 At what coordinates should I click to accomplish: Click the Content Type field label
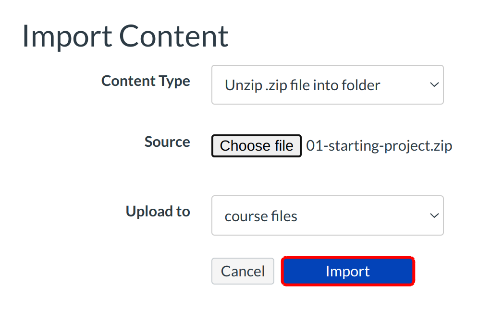(x=146, y=81)
